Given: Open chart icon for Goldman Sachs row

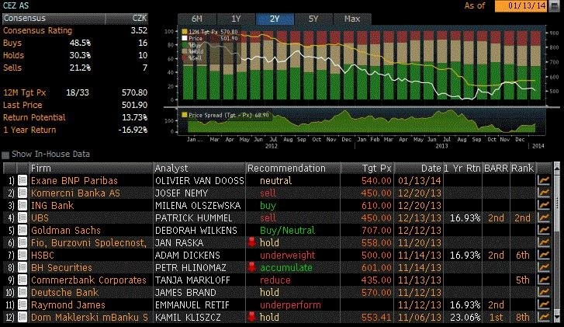Looking at the screenshot, I should click(x=544, y=230).
